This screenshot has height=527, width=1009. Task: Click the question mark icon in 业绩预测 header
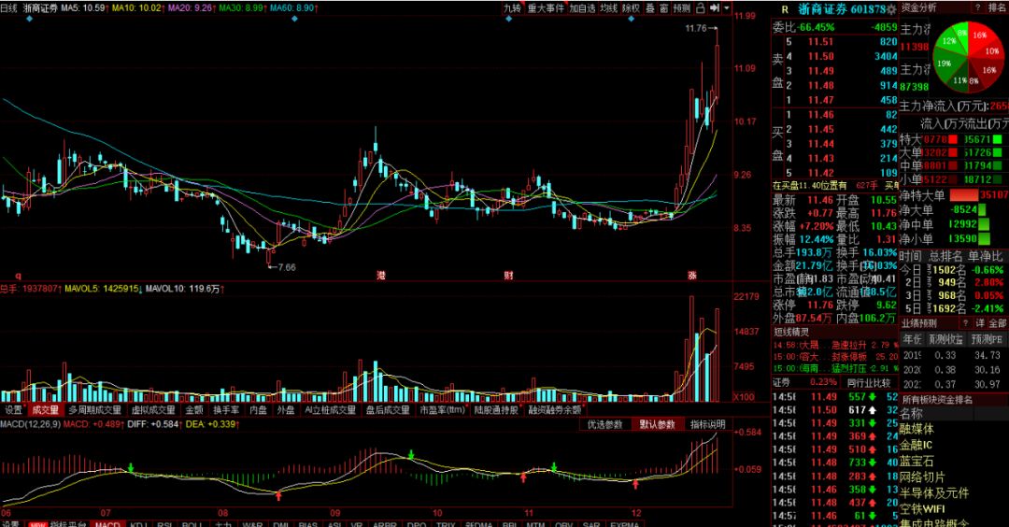(x=964, y=323)
